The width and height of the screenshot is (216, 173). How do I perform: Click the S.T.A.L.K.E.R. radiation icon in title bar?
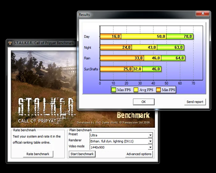coord(10,43)
